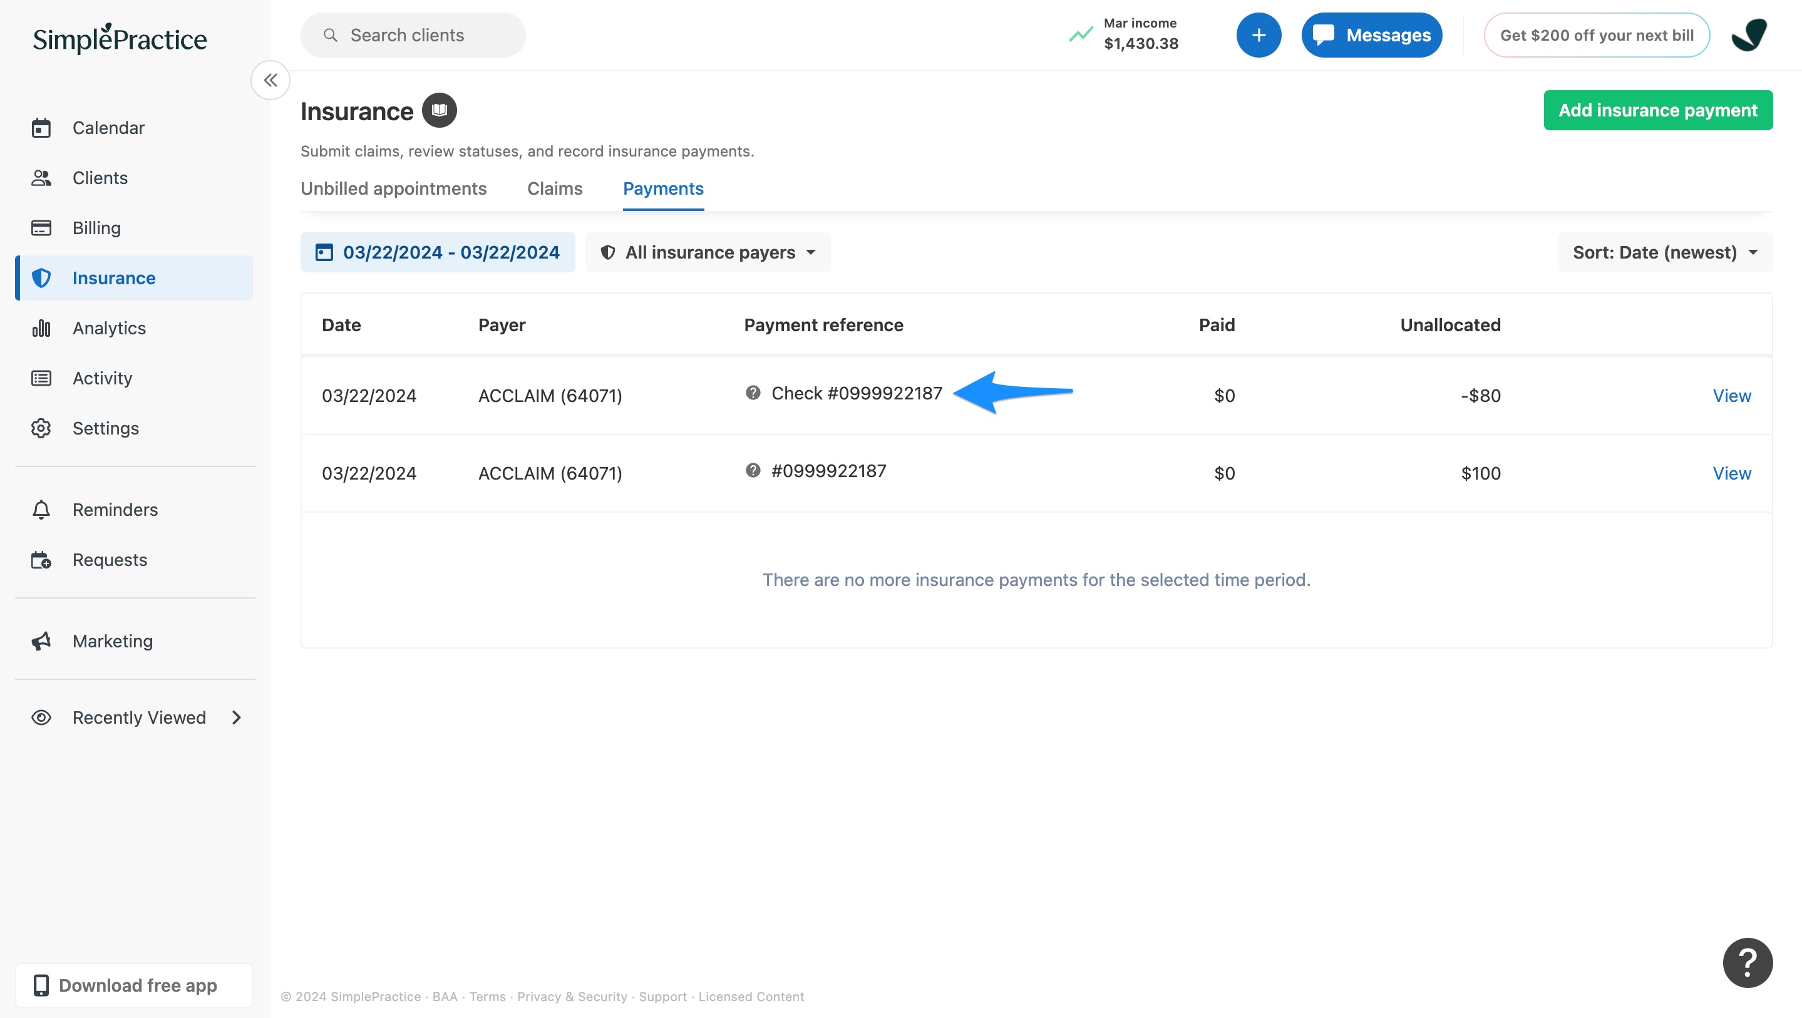
Task: Click Licensed Content footer link
Action: [x=751, y=996]
